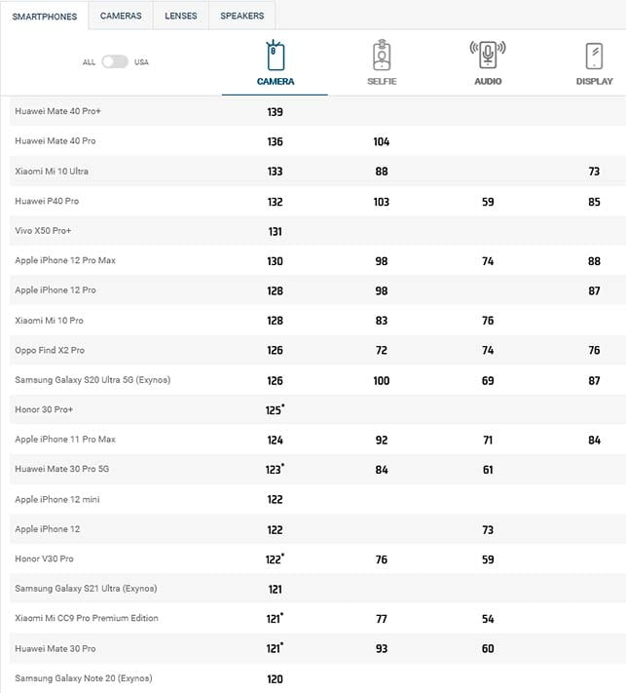View Apple iPhone 12 Pro Max details

65,260
